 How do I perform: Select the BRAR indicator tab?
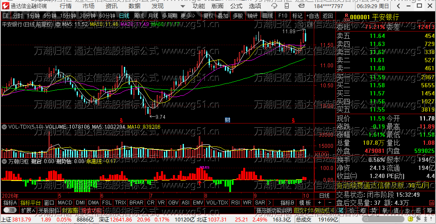[x=137, y=203]
